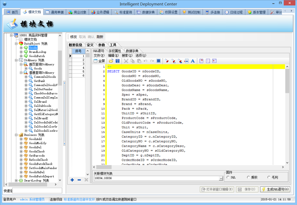The width and height of the screenshot is (297, 205).
Task: Click the scissors cut icon
Action: [x=126, y=61]
